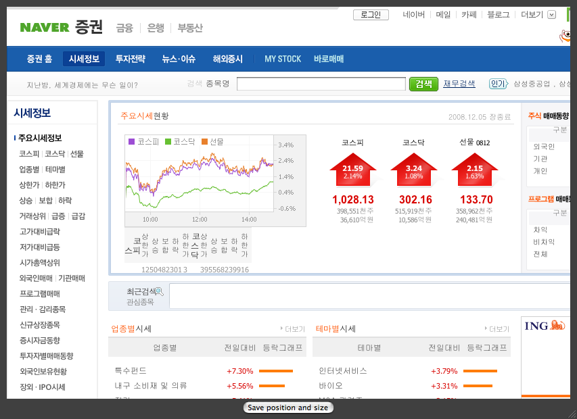Open 외국인매매 in the sidebar
The width and height of the screenshot is (577, 419).
[x=36, y=278]
